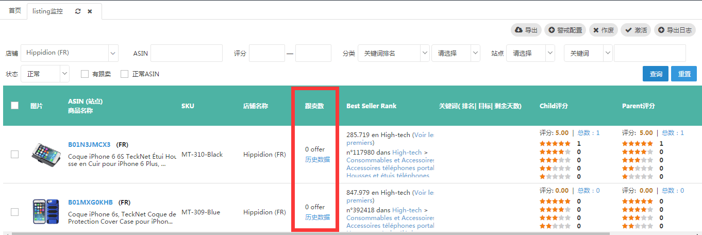Click Child 总数：0 link in second row
This screenshot has height=235, width=702.
click(589, 191)
